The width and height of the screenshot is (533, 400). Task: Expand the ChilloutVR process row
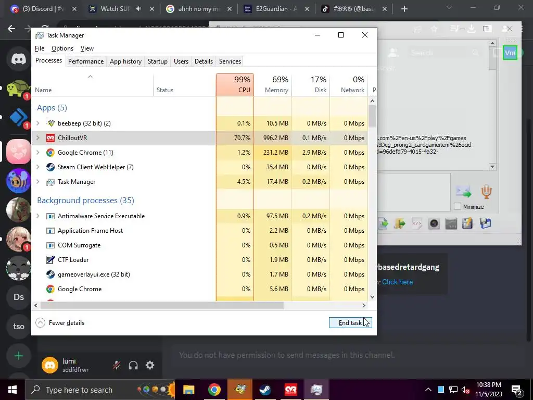[x=38, y=137]
